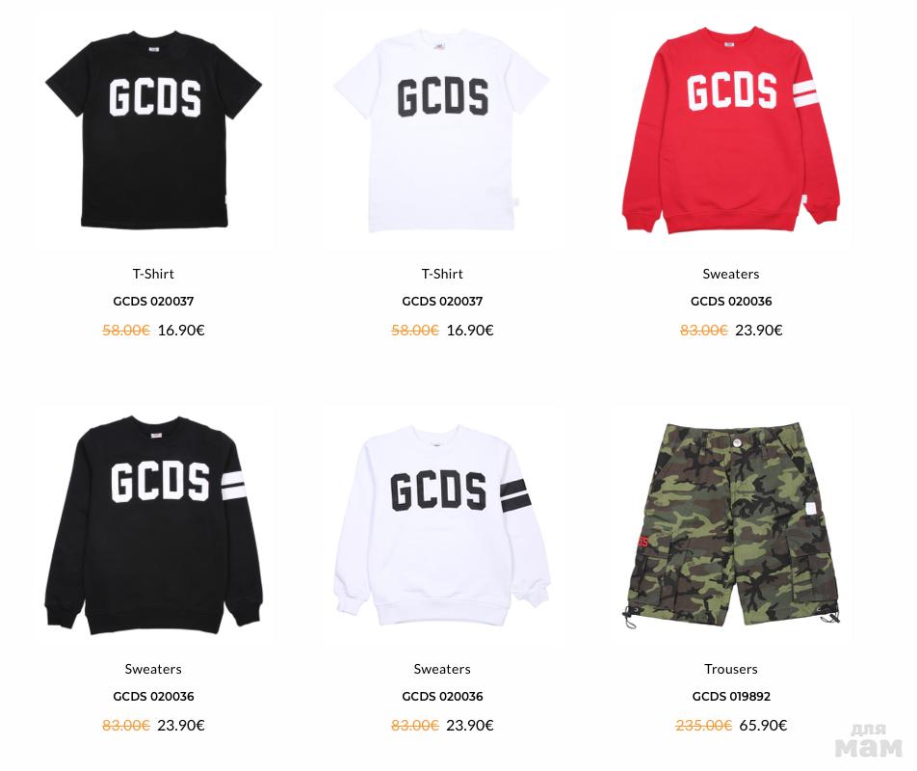Open GCDS 020036 title under red sweater

pos(731,302)
